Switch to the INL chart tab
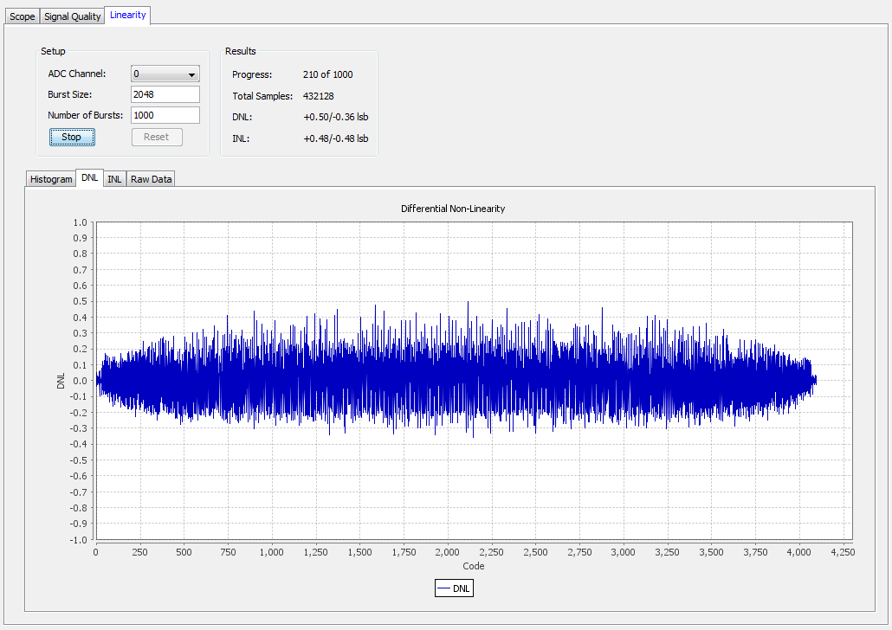892x630 pixels. (114, 179)
